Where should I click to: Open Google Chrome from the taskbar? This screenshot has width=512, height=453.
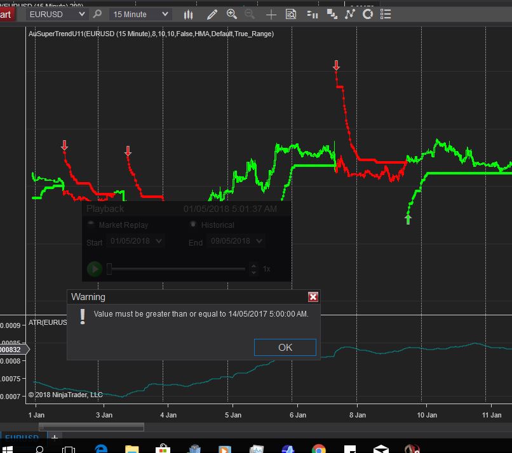[319, 449]
